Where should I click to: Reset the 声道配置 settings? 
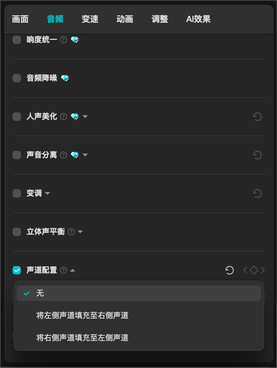pos(230,270)
